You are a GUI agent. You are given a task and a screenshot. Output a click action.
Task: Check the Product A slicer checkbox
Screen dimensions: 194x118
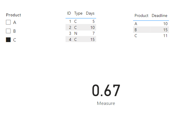point(8,22)
